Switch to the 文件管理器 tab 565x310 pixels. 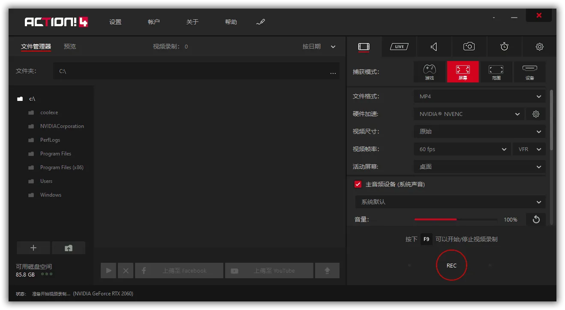[x=36, y=46]
